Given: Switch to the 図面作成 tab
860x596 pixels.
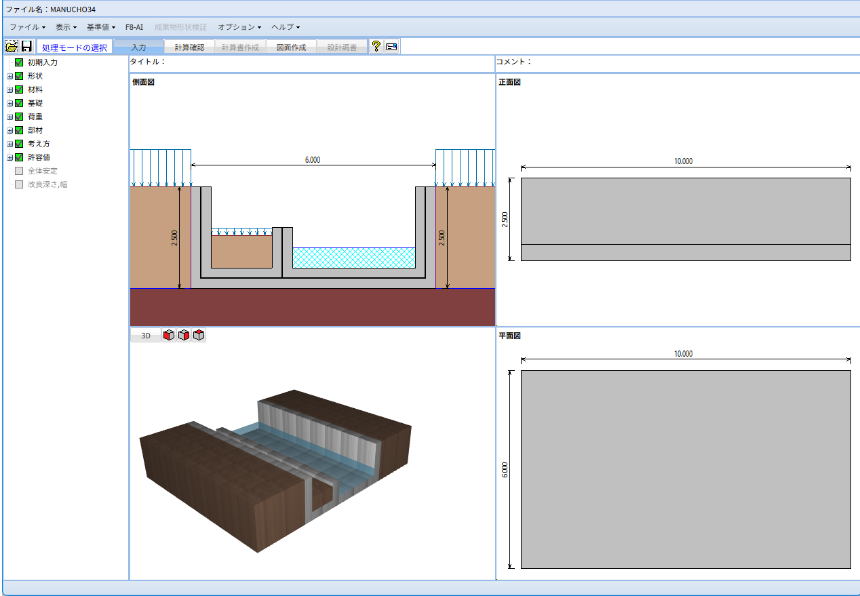Looking at the screenshot, I should coord(291,47).
